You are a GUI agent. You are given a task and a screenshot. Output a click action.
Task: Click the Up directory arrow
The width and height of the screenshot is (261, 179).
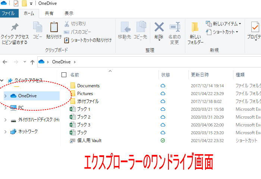click(x=32, y=62)
